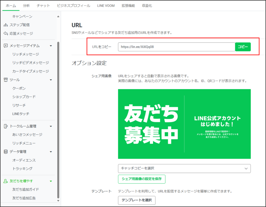The height and width of the screenshot is (207, 266).
Task: Select 友だち追加ガイド in the sidebar
Action: [26, 189]
